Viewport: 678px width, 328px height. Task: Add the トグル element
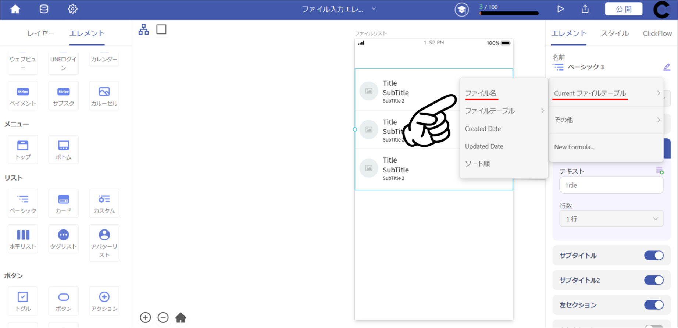point(23,301)
